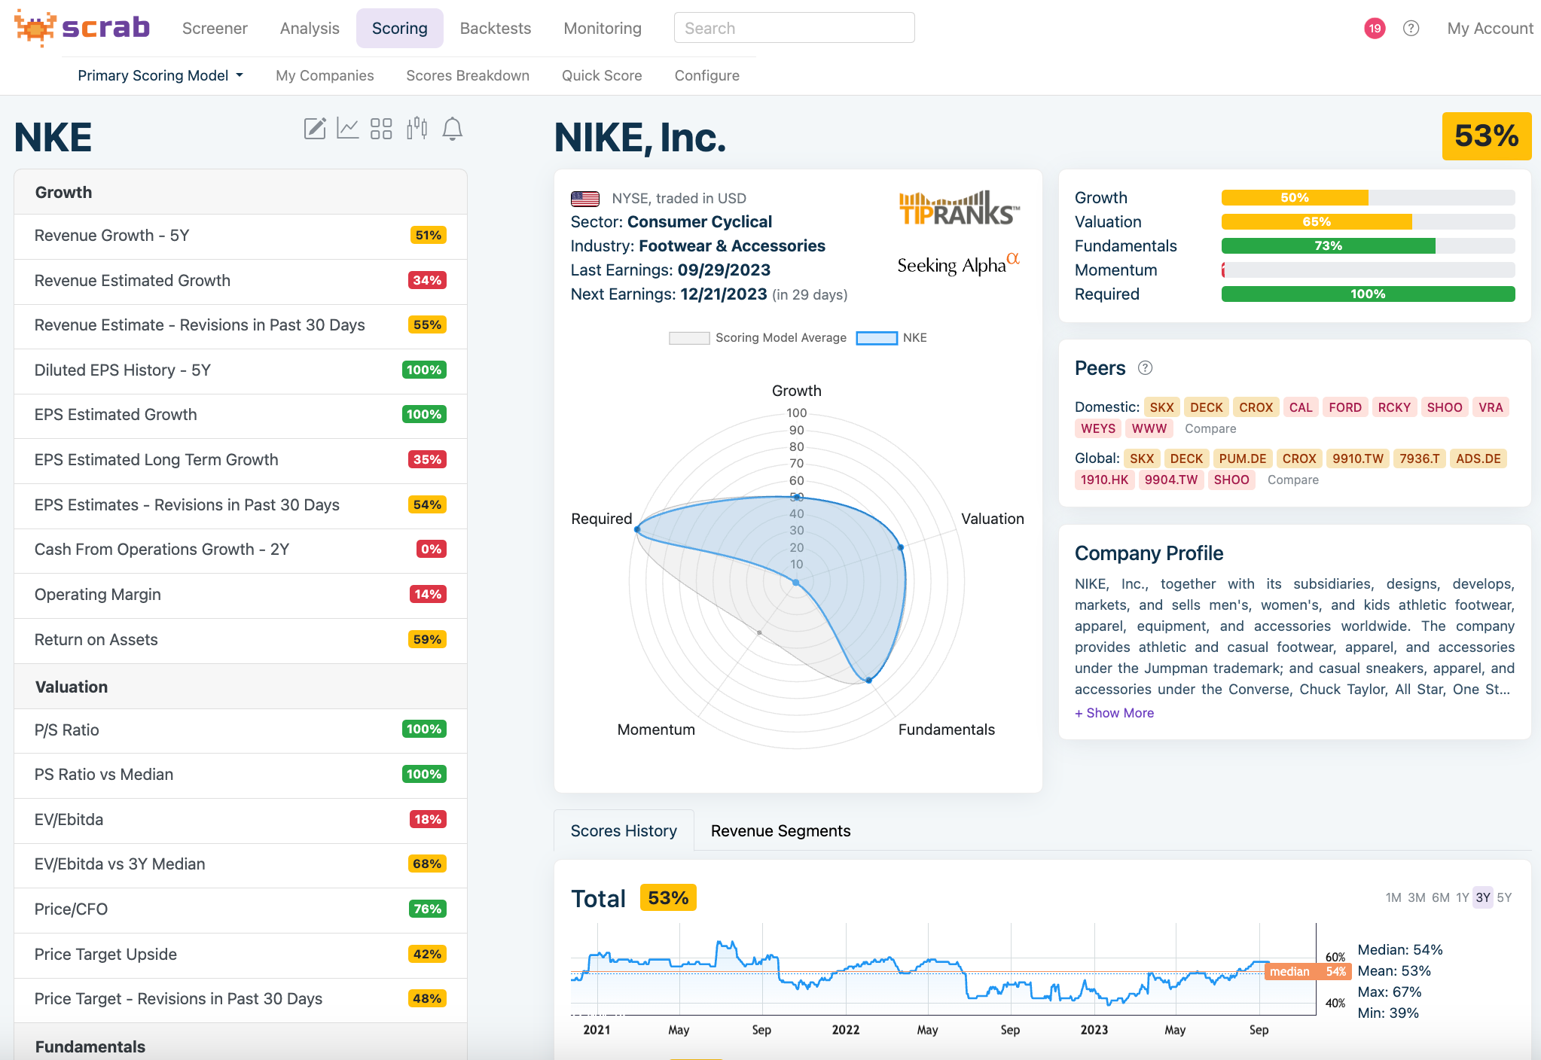Open domestic peer FORD
Screen dimensions: 1541x1060
click(1345, 407)
